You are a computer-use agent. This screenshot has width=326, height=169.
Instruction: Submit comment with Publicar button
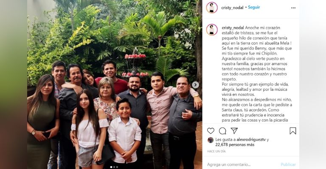coord(288,165)
